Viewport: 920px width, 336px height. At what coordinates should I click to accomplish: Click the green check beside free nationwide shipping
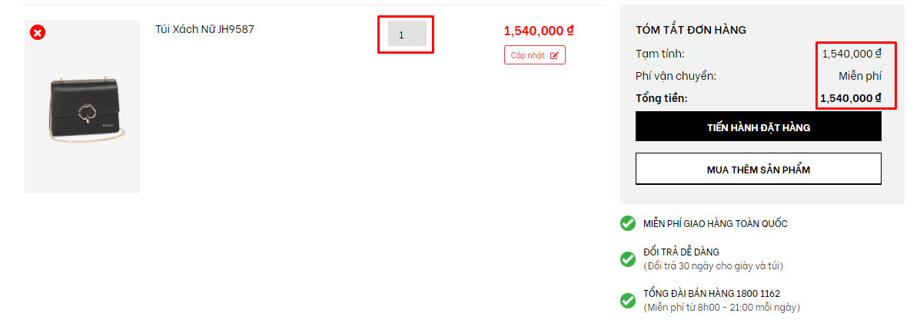(x=628, y=223)
